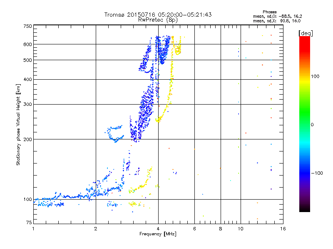
Task: Click the subtitle "RwPretec (8p)"
Action: (158, 20)
